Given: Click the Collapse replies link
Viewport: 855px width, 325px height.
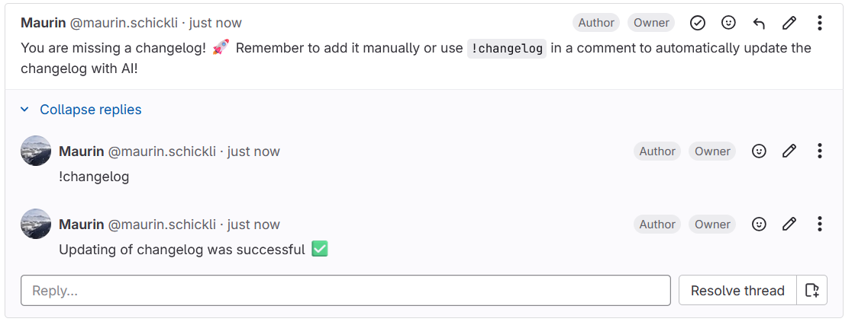Looking at the screenshot, I should coord(91,110).
